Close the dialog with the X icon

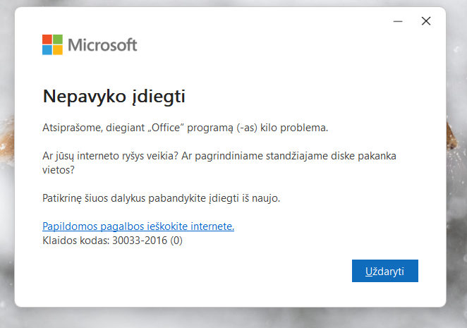[426, 21]
